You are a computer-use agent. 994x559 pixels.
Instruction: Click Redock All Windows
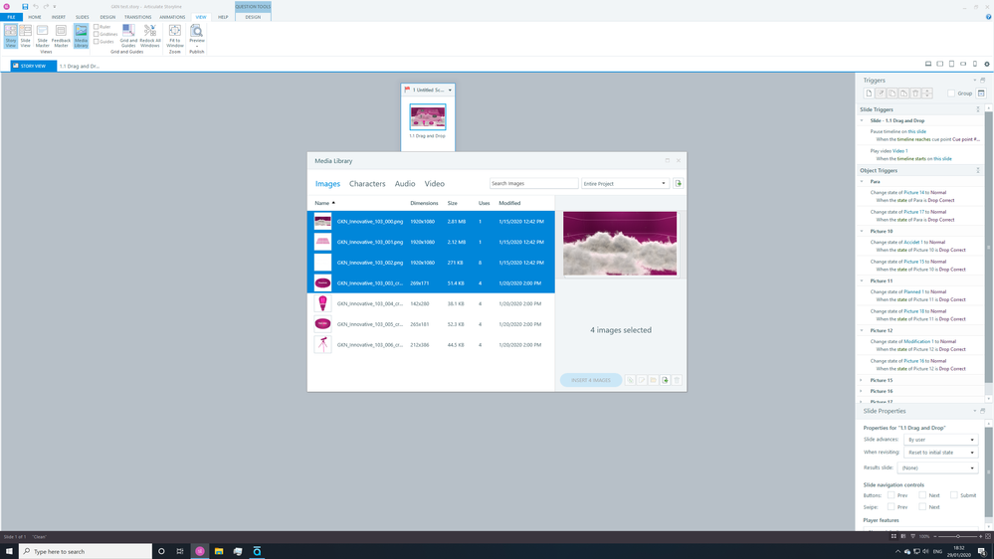[x=149, y=36]
